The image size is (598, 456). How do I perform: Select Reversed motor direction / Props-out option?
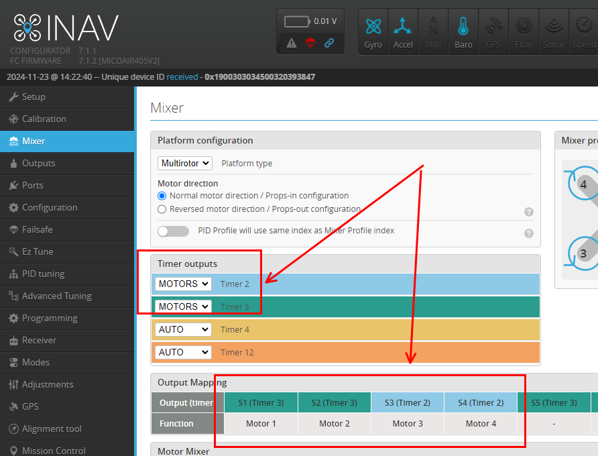tap(162, 209)
